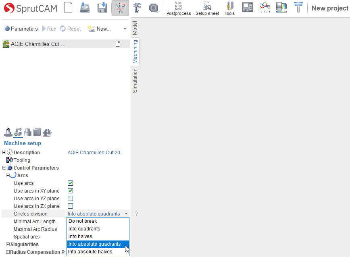Close the Circles division dropdown arrow

(x=126, y=213)
